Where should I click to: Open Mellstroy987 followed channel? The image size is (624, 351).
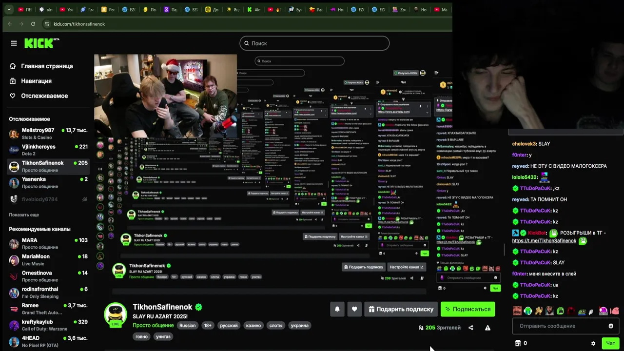pyautogui.click(x=48, y=134)
